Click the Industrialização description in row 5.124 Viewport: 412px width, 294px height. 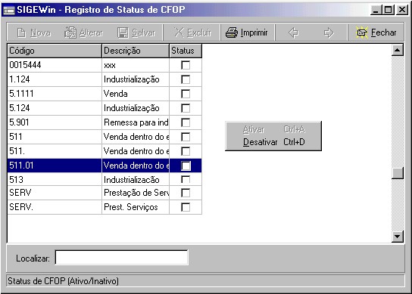tap(136, 108)
